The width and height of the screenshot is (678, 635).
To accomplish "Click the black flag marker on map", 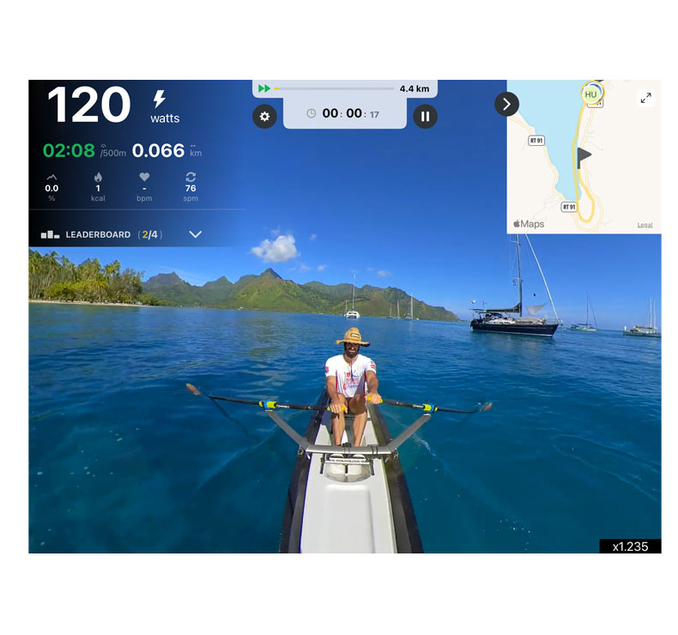I will pyautogui.click(x=584, y=157).
